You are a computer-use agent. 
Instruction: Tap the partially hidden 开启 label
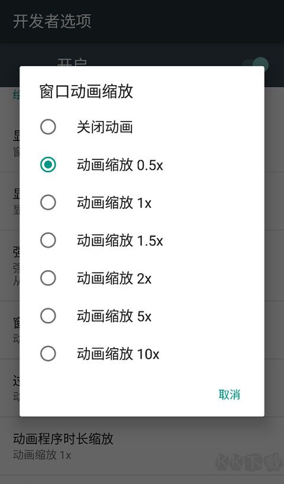[72, 63]
